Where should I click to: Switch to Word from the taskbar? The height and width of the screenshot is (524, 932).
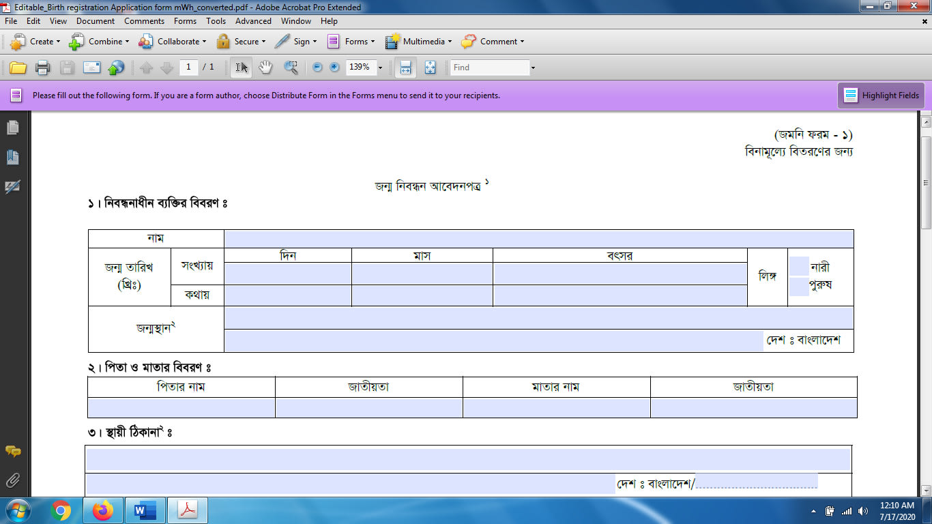[x=145, y=510]
